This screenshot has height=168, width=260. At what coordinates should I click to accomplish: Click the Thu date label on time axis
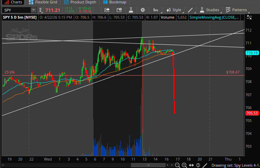(x=228, y=159)
